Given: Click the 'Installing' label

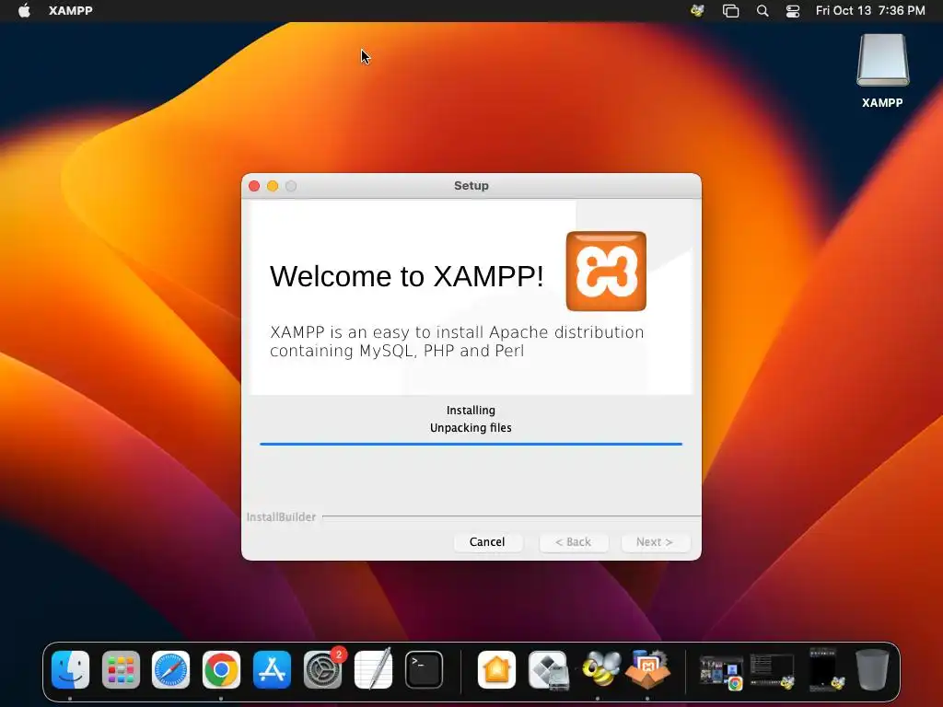Looking at the screenshot, I should 471,410.
